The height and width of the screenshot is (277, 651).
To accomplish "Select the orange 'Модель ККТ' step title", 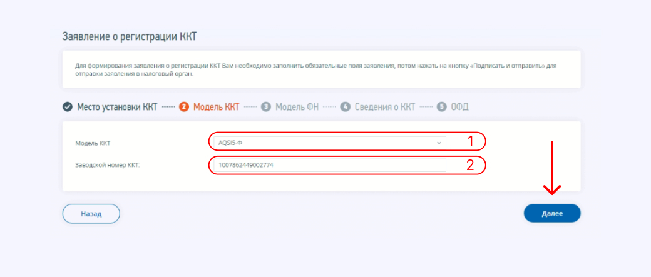I will 216,106.
